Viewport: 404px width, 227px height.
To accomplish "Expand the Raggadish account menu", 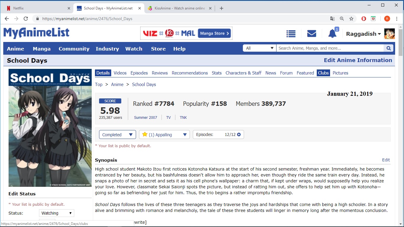I will click(x=363, y=34).
